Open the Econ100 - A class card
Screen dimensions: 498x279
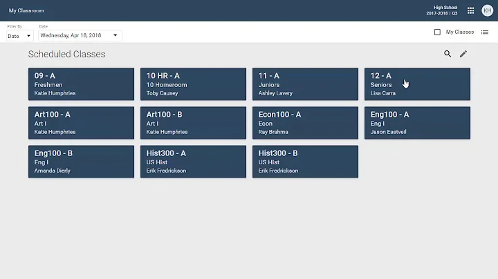click(x=305, y=123)
